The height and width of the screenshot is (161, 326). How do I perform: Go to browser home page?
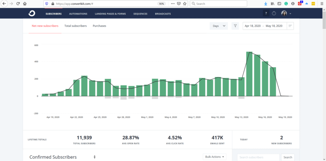pyautogui.click(x=25, y=4)
